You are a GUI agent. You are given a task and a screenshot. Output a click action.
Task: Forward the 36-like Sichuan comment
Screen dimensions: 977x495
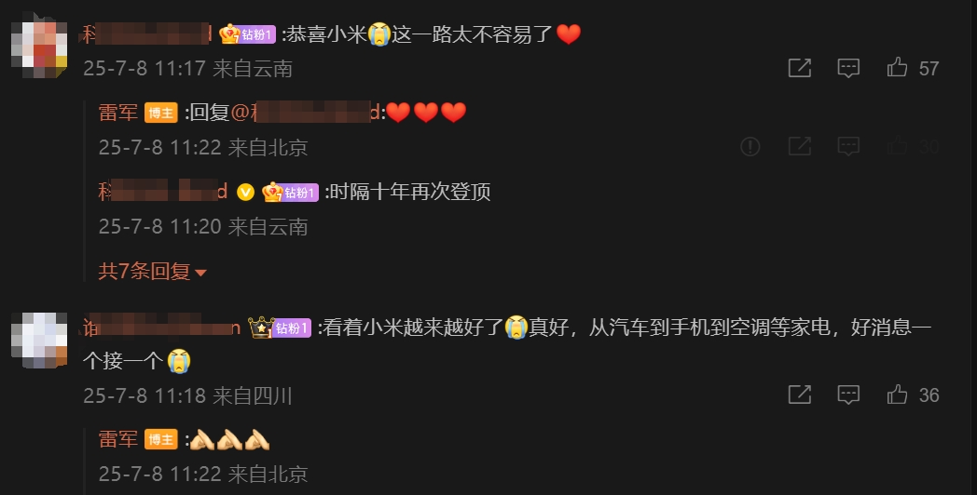tap(800, 395)
